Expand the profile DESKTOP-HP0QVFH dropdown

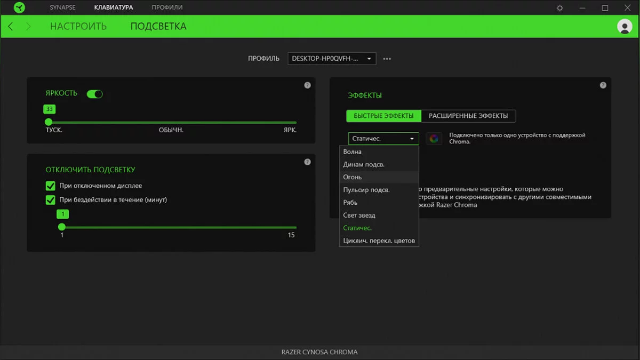pyautogui.click(x=331, y=59)
